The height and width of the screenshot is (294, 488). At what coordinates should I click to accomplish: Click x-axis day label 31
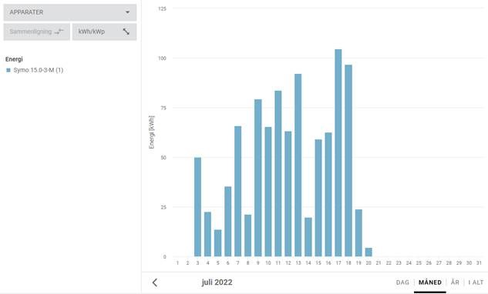tap(479, 263)
